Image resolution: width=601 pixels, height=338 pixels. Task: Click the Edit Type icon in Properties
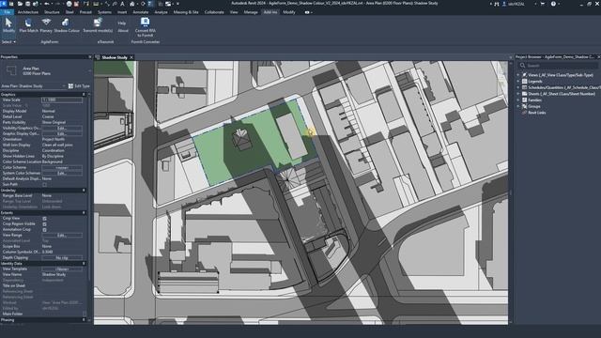pyautogui.click(x=70, y=85)
